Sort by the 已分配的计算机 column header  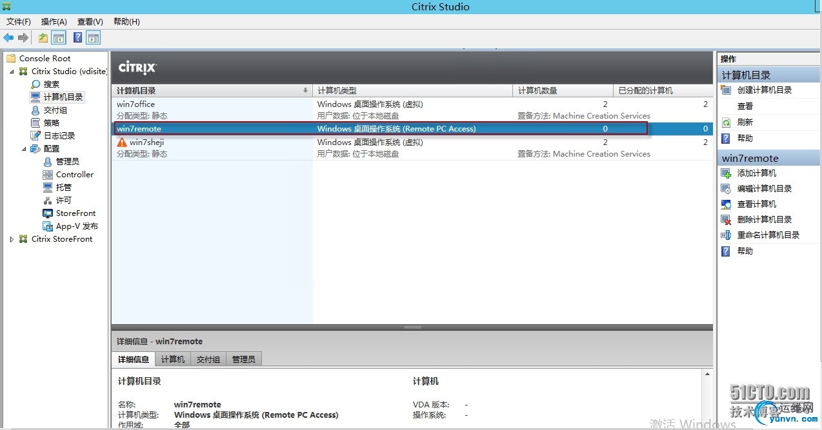[x=663, y=91]
